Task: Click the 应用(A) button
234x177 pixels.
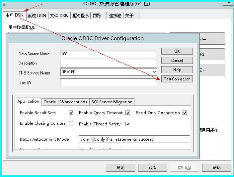Action: coord(185,168)
